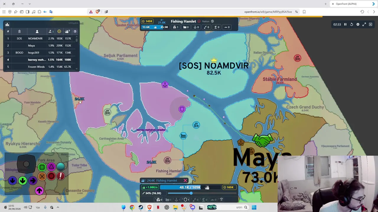
Task: Open the browser hamburger menu
Action: point(4,12)
